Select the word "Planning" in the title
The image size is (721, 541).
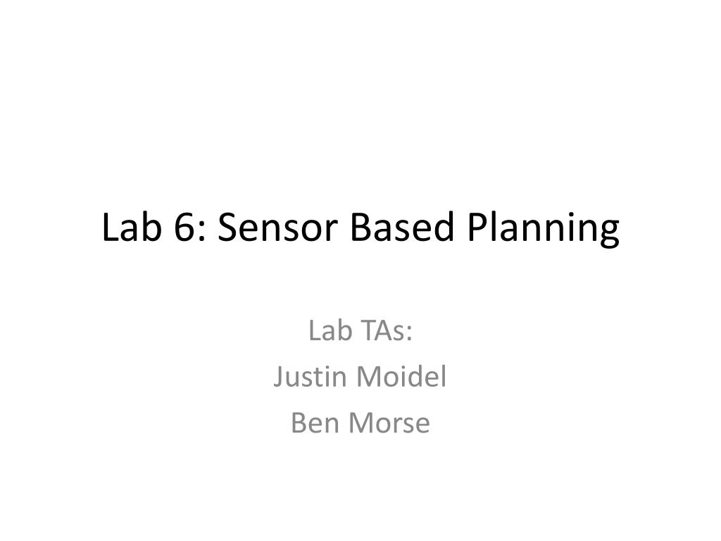click(543, 229)
